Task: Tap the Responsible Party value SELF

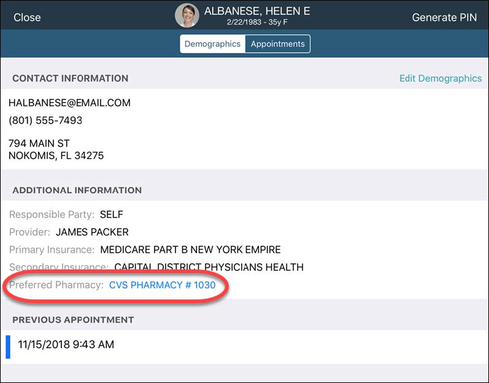Action: (111, 215)
